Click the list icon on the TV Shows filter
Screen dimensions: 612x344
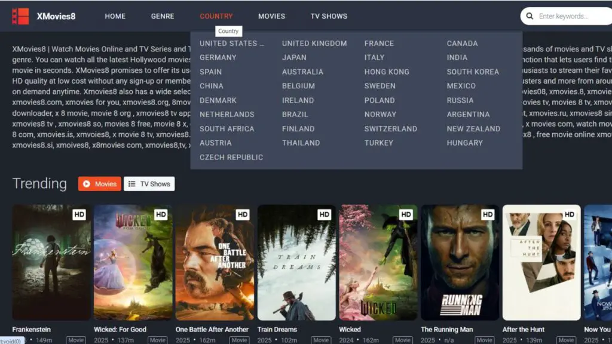(133, 184)
